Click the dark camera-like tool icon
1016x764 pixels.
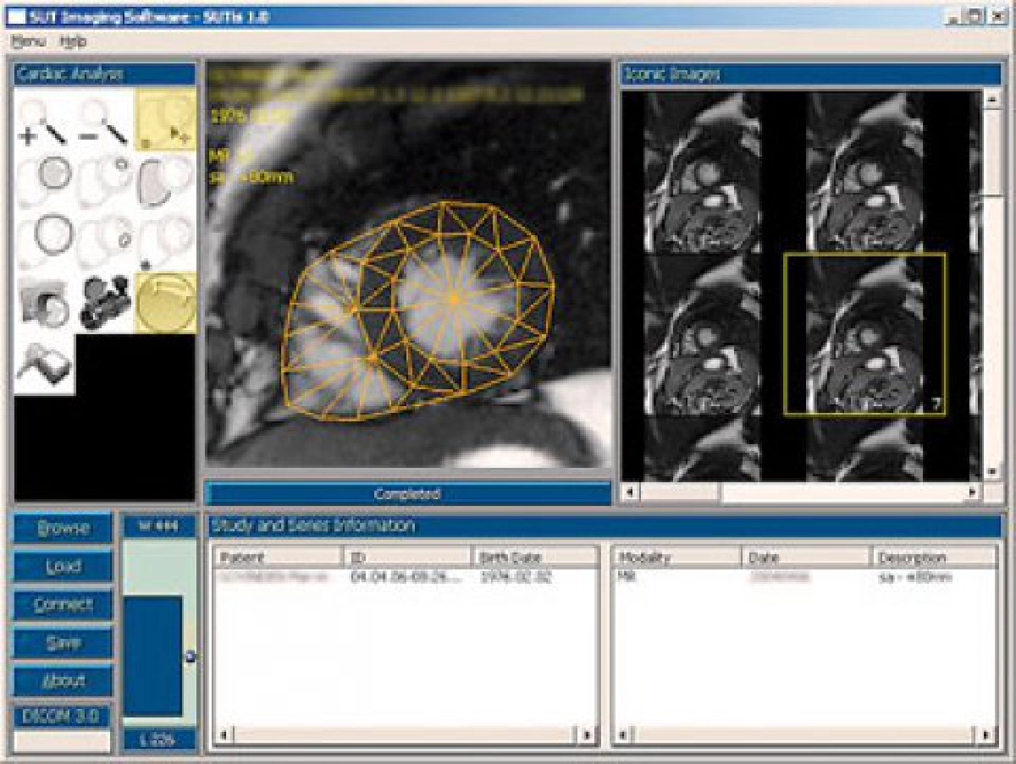point(105,303)
